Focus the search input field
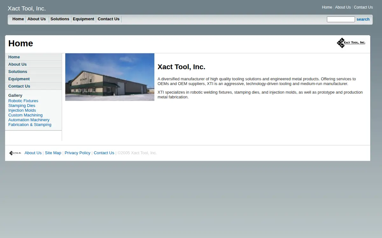 [x=341, y=19]
